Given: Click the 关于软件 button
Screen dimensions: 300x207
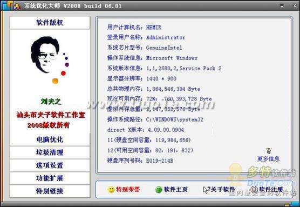Looking at the screenshot, I should pyautogui.click(x=223, y=190).
